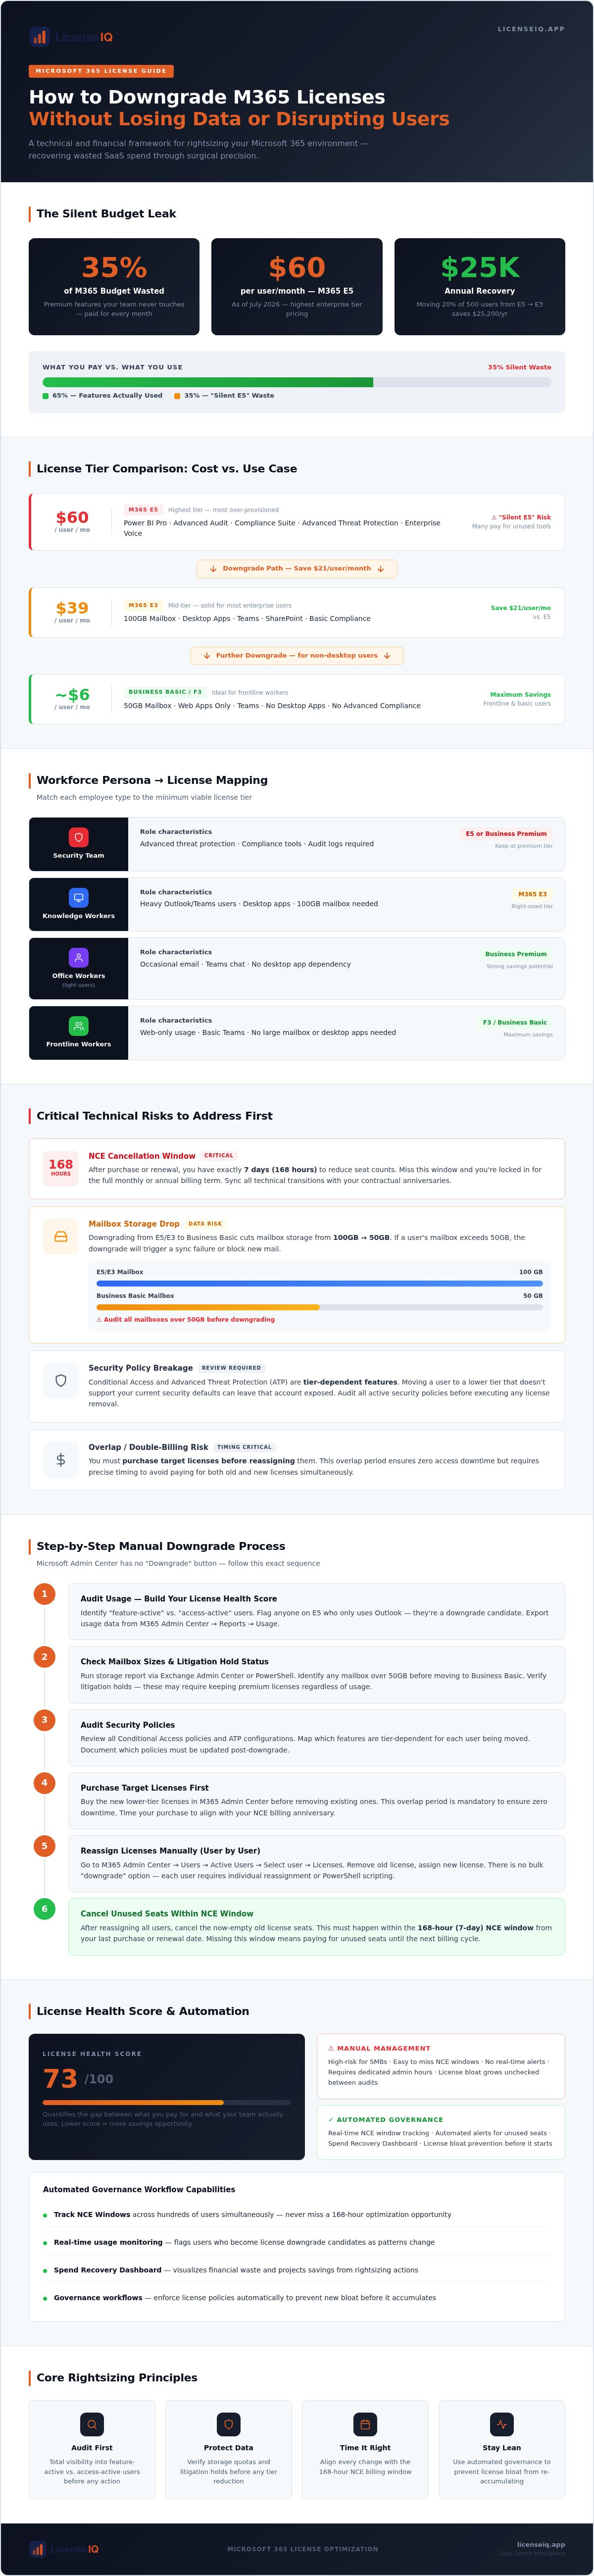Click the Security Policy Breakage shield icon
Screen dimensions: 594x2576
click(x=61, y=1381)
